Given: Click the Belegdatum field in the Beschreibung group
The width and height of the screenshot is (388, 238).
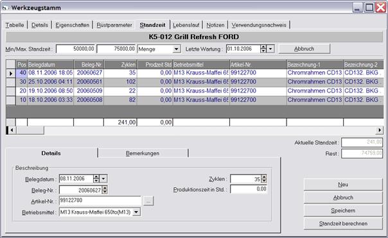Looking at the screenshot, I should click(x=76, y=178).
